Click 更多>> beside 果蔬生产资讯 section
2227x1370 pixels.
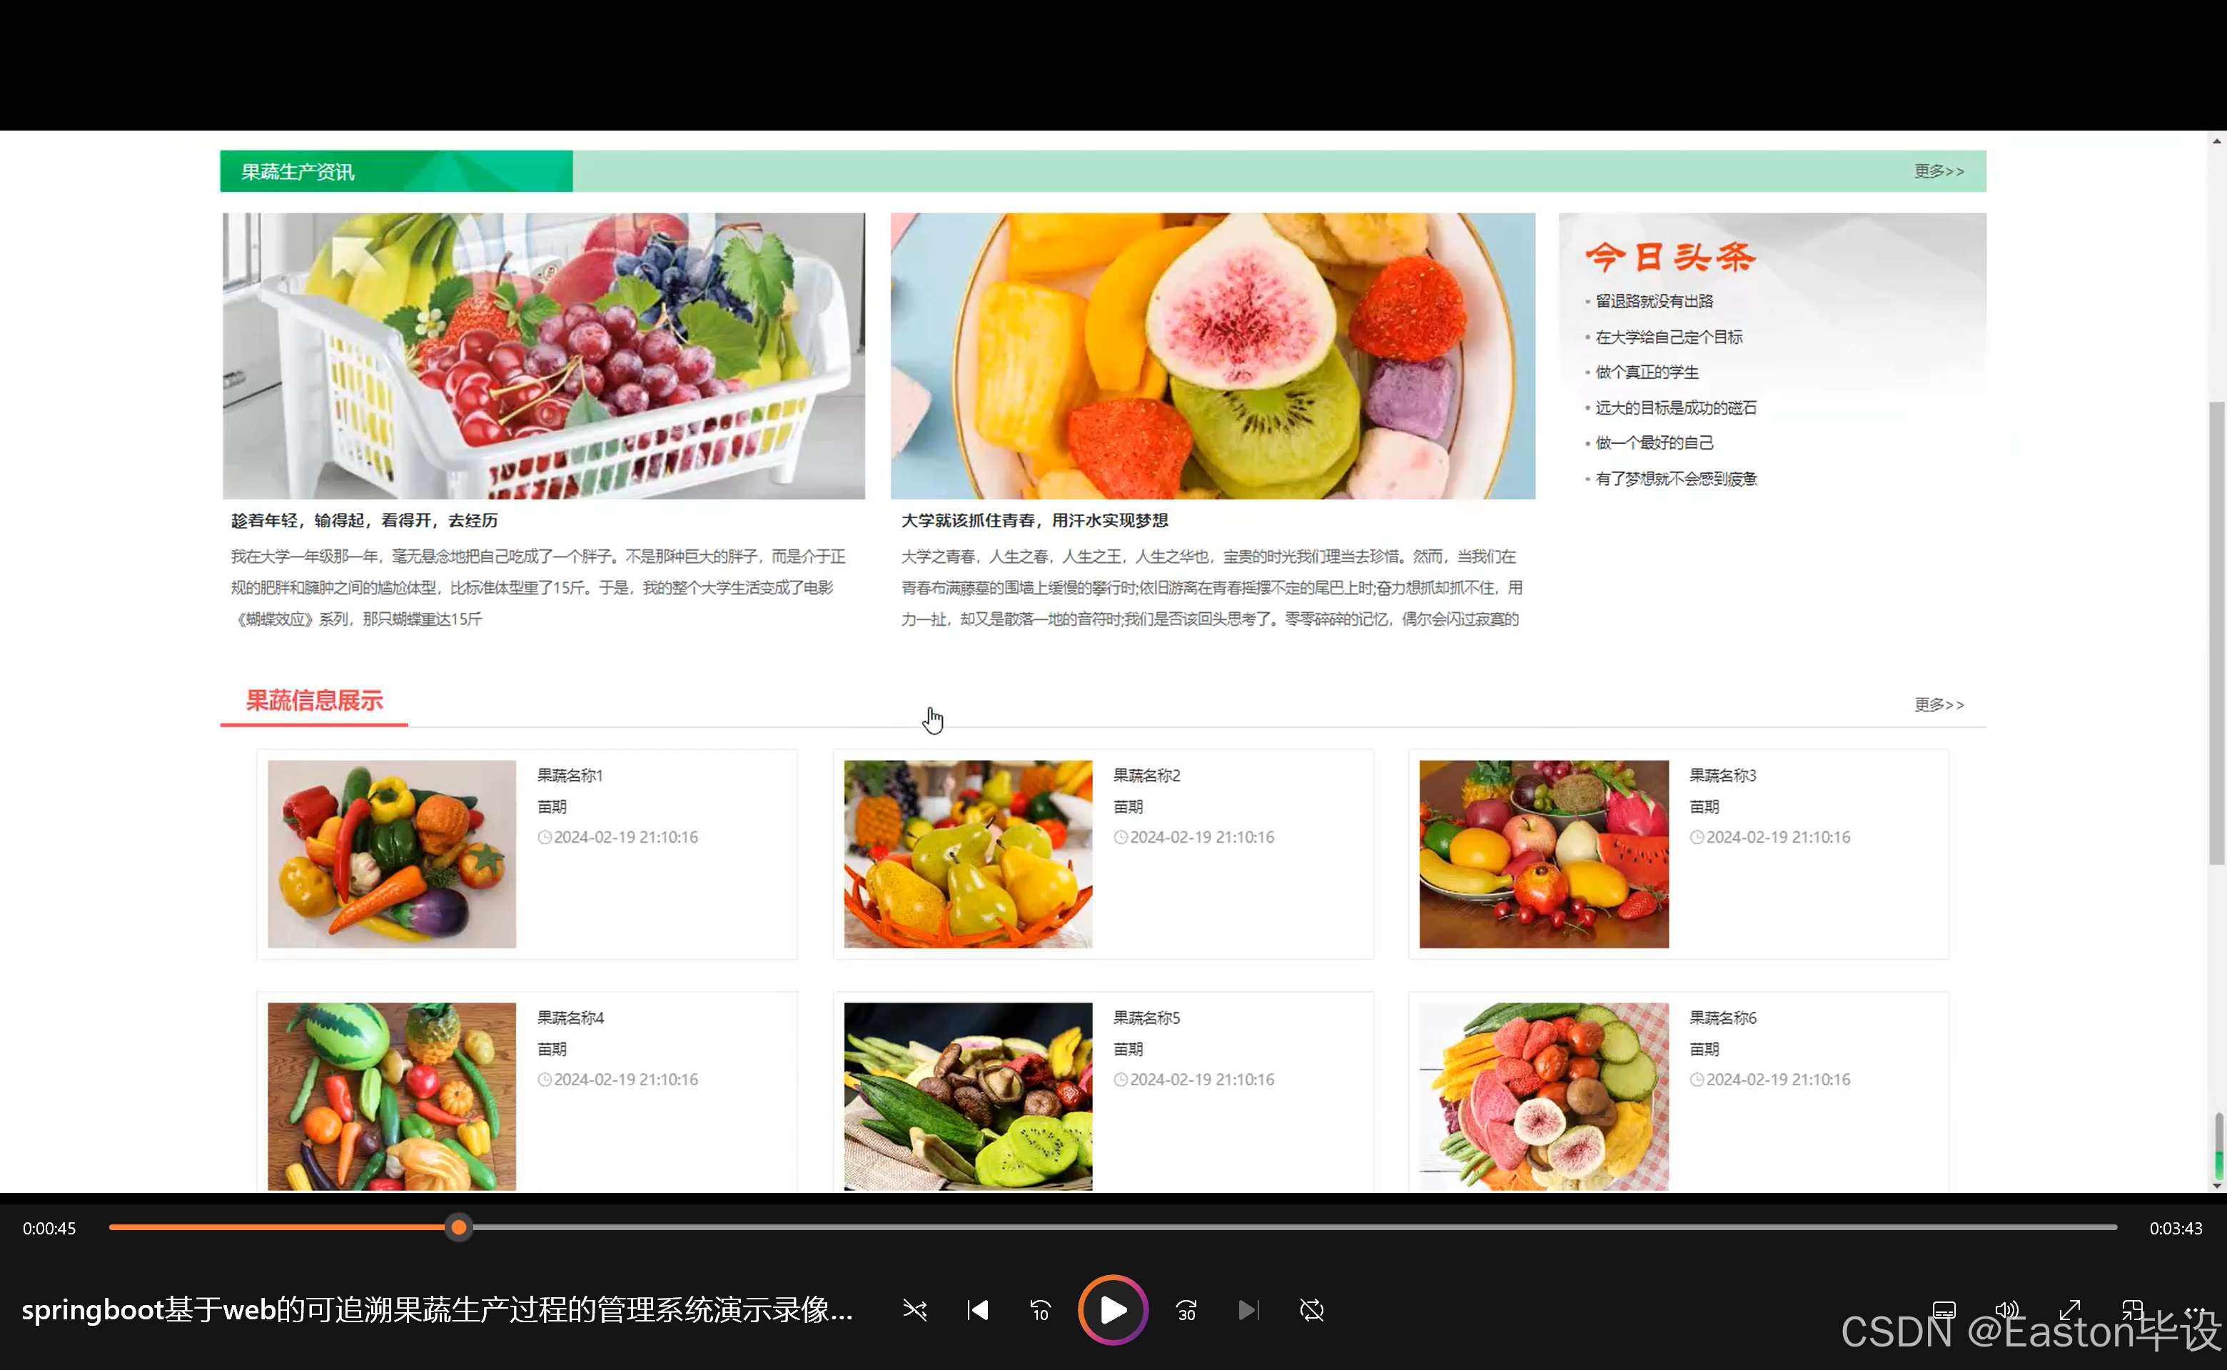1939,171
